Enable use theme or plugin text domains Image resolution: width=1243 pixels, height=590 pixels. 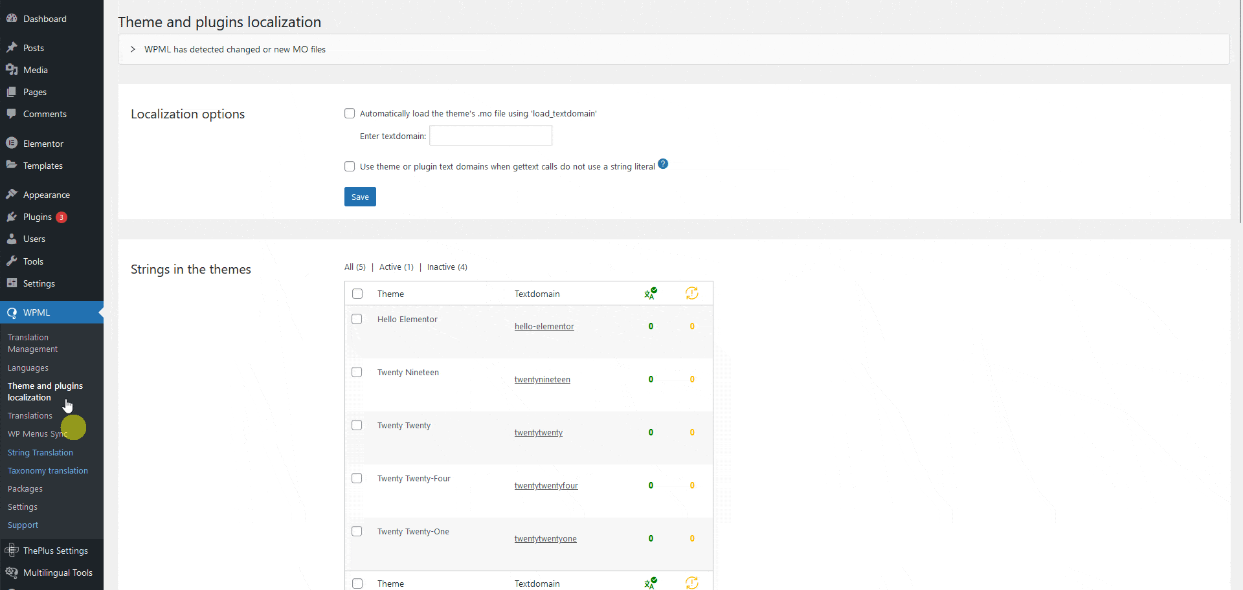coord(350,166)
